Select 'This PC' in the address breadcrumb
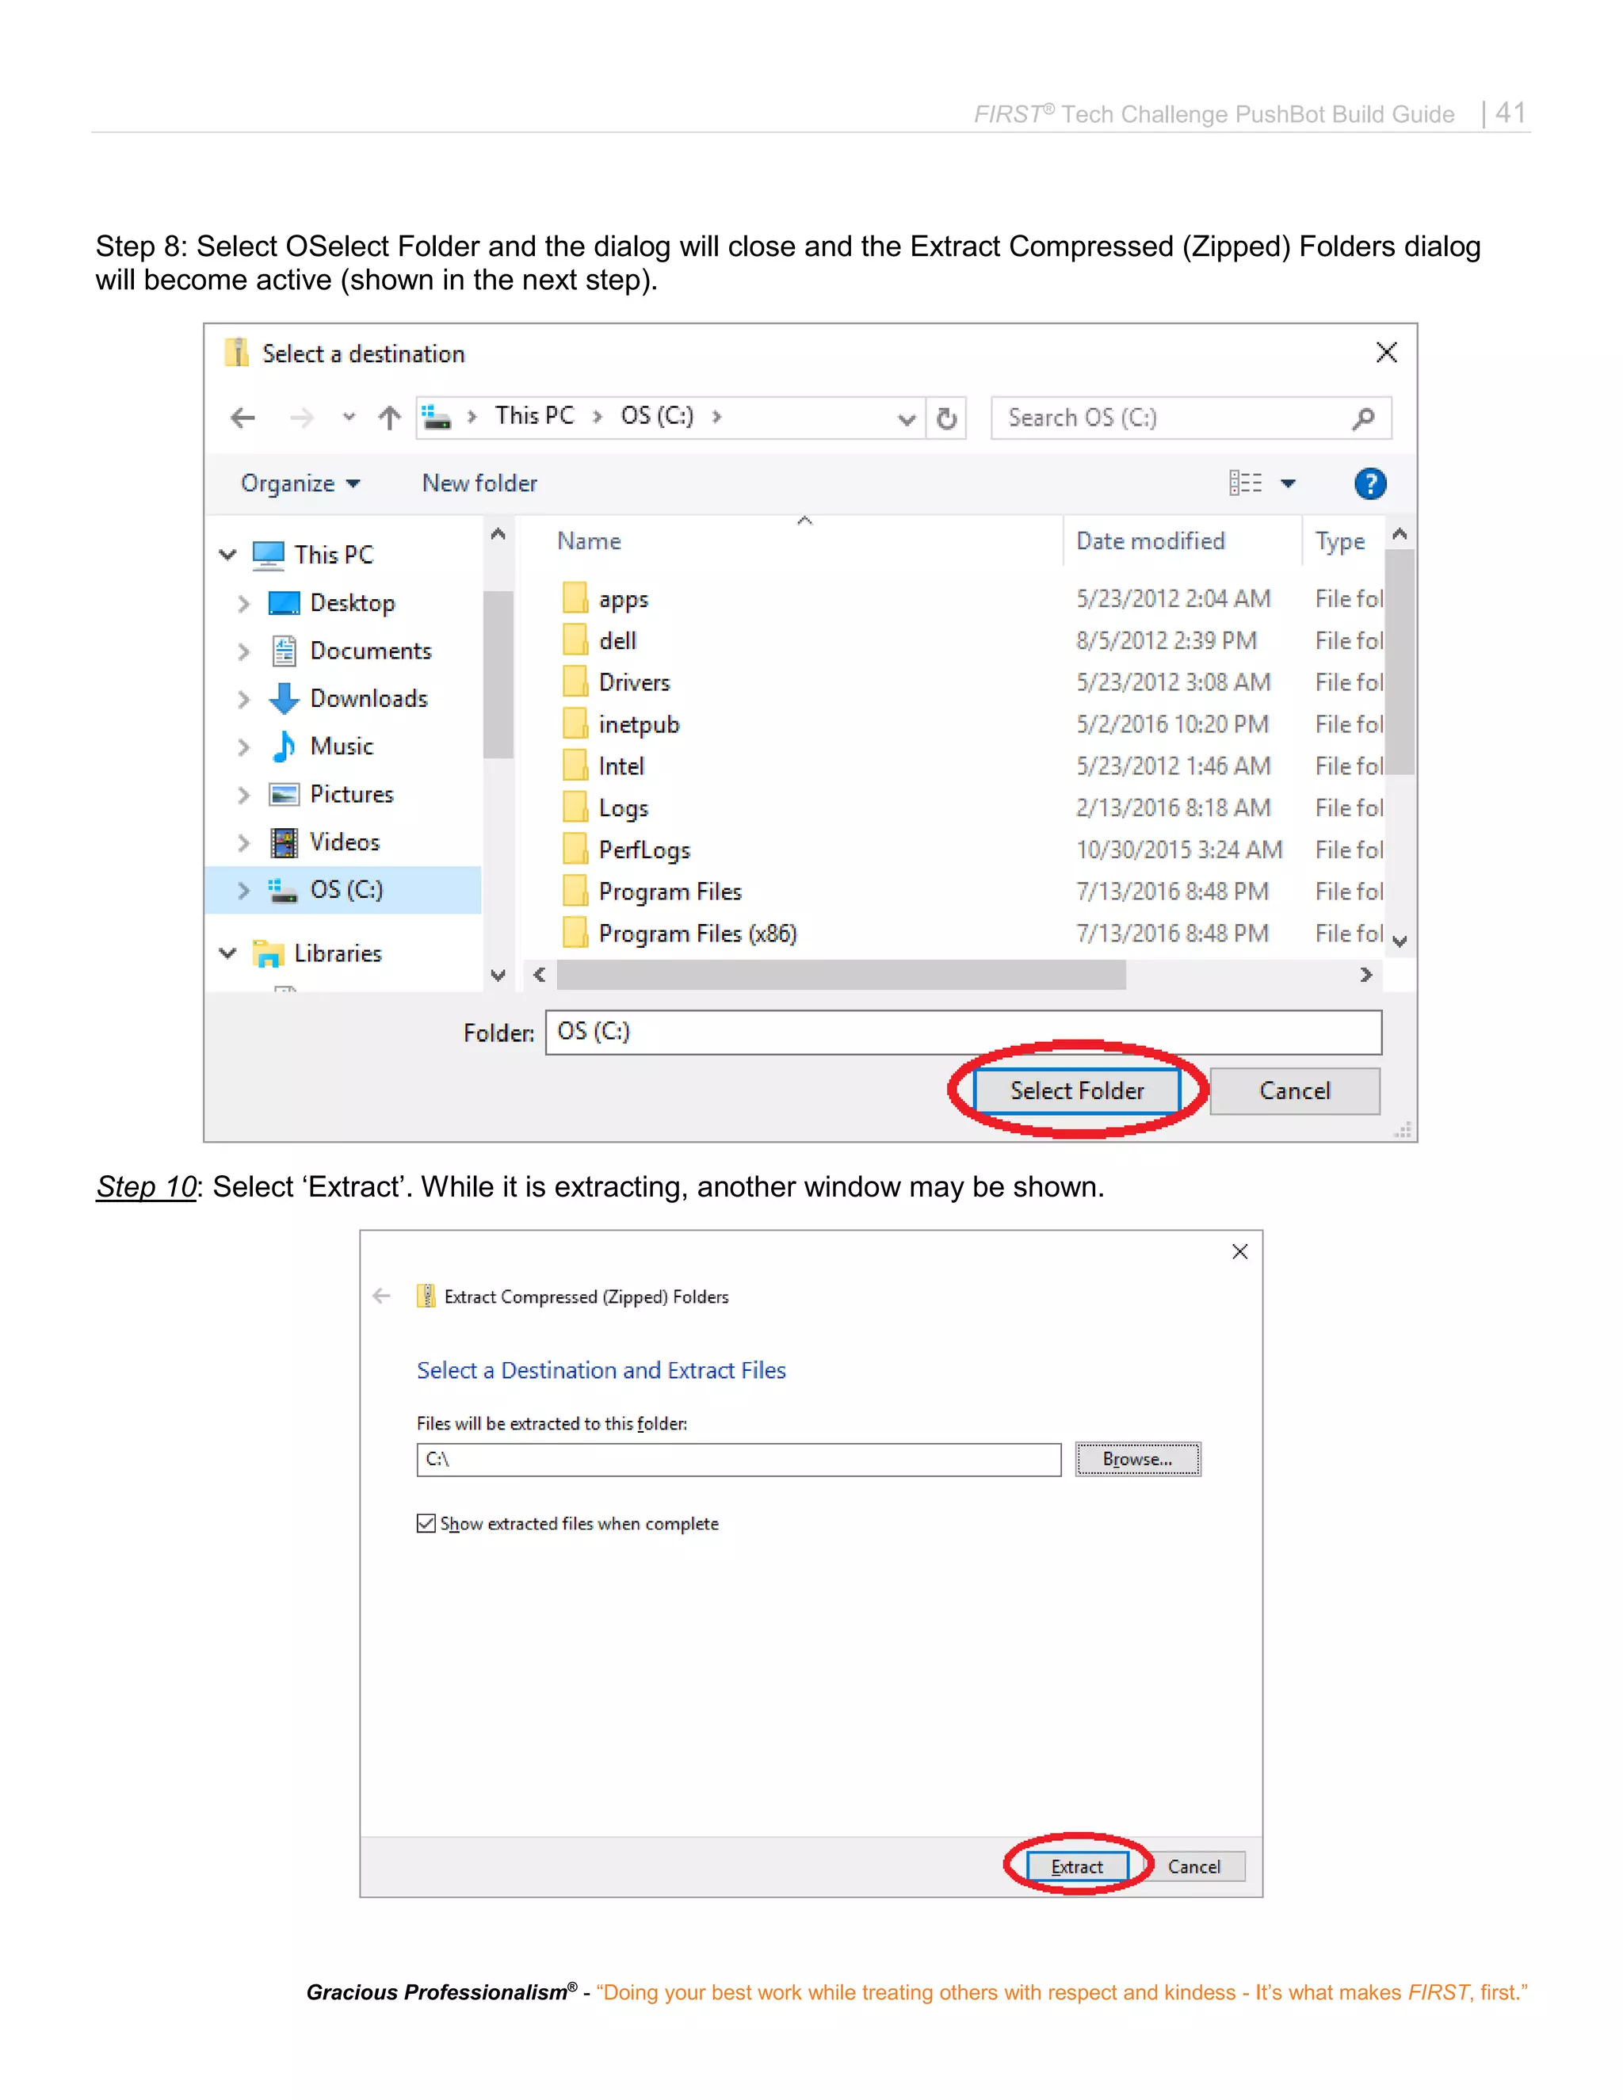 tap(535, 416)
